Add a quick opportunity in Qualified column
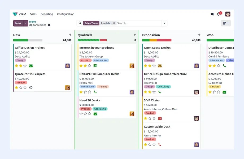The height and width of the screenshot is (159, 244). click(x=135, y=35)
